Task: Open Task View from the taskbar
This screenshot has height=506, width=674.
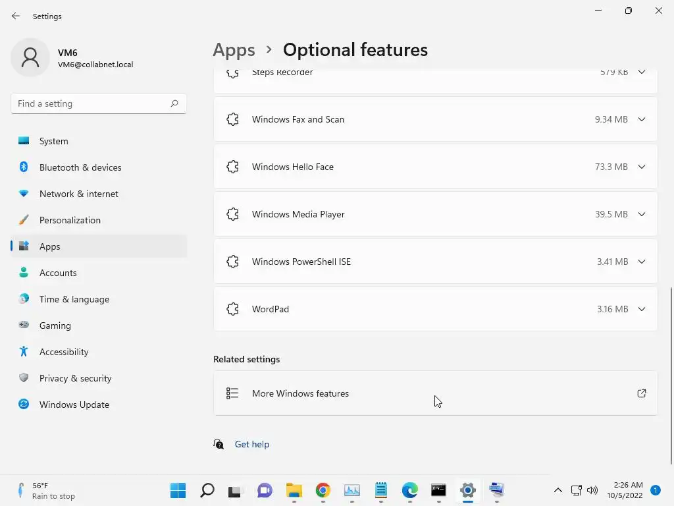Action: tap(236, 490)
